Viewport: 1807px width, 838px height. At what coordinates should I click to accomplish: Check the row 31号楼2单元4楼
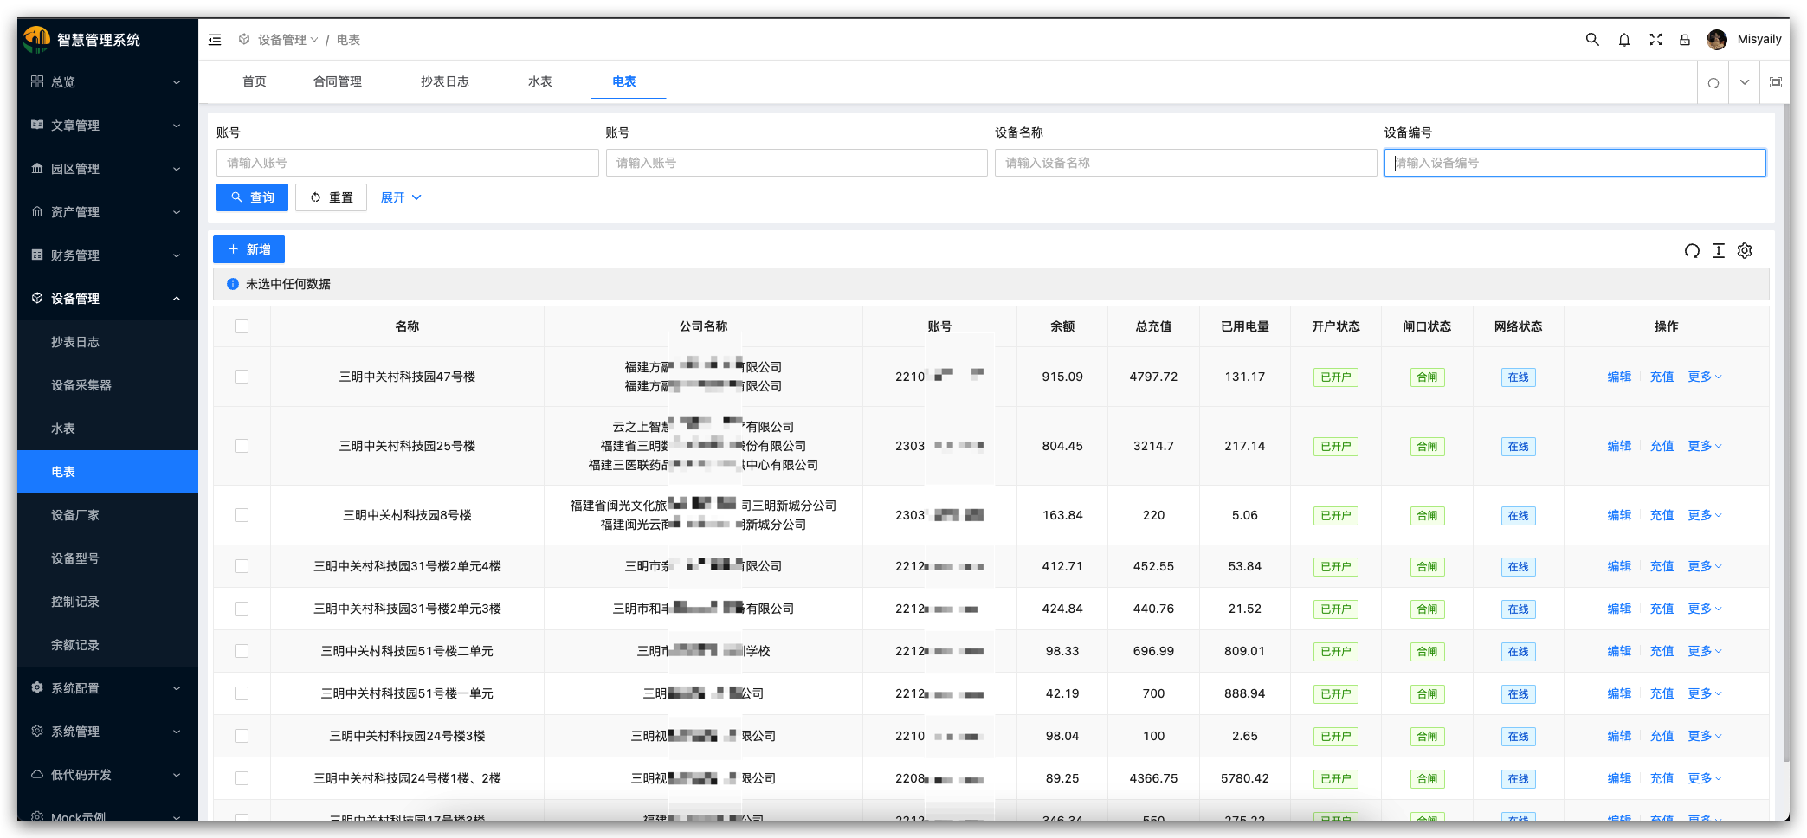[x=242, y=566]
